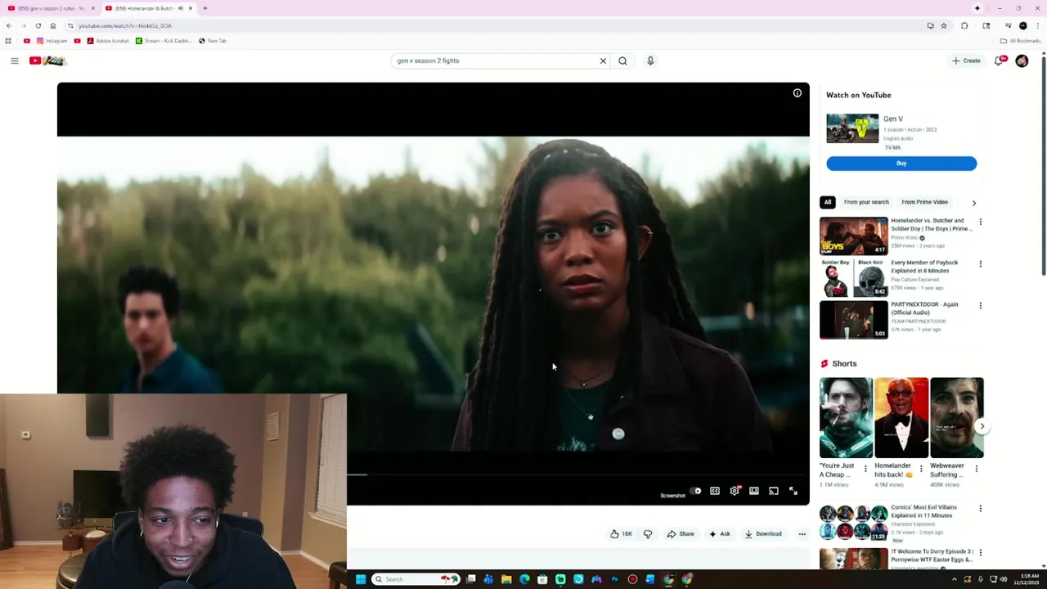The image size is (1047, 589).
Task: Start voice search with microphone
Action: [x=650, y=61]
